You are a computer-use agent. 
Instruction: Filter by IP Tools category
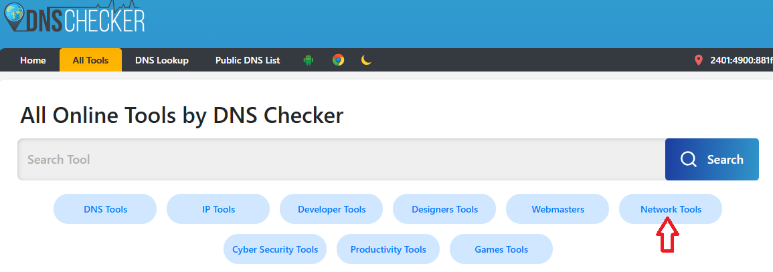click(218, 209)
